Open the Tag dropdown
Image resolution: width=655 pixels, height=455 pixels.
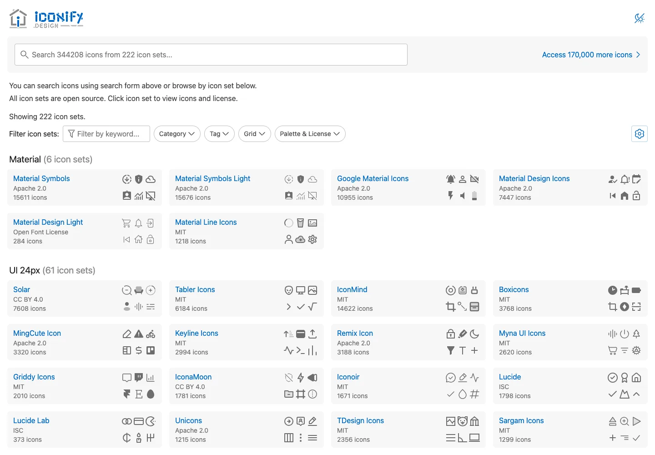[x=219, y=134]
